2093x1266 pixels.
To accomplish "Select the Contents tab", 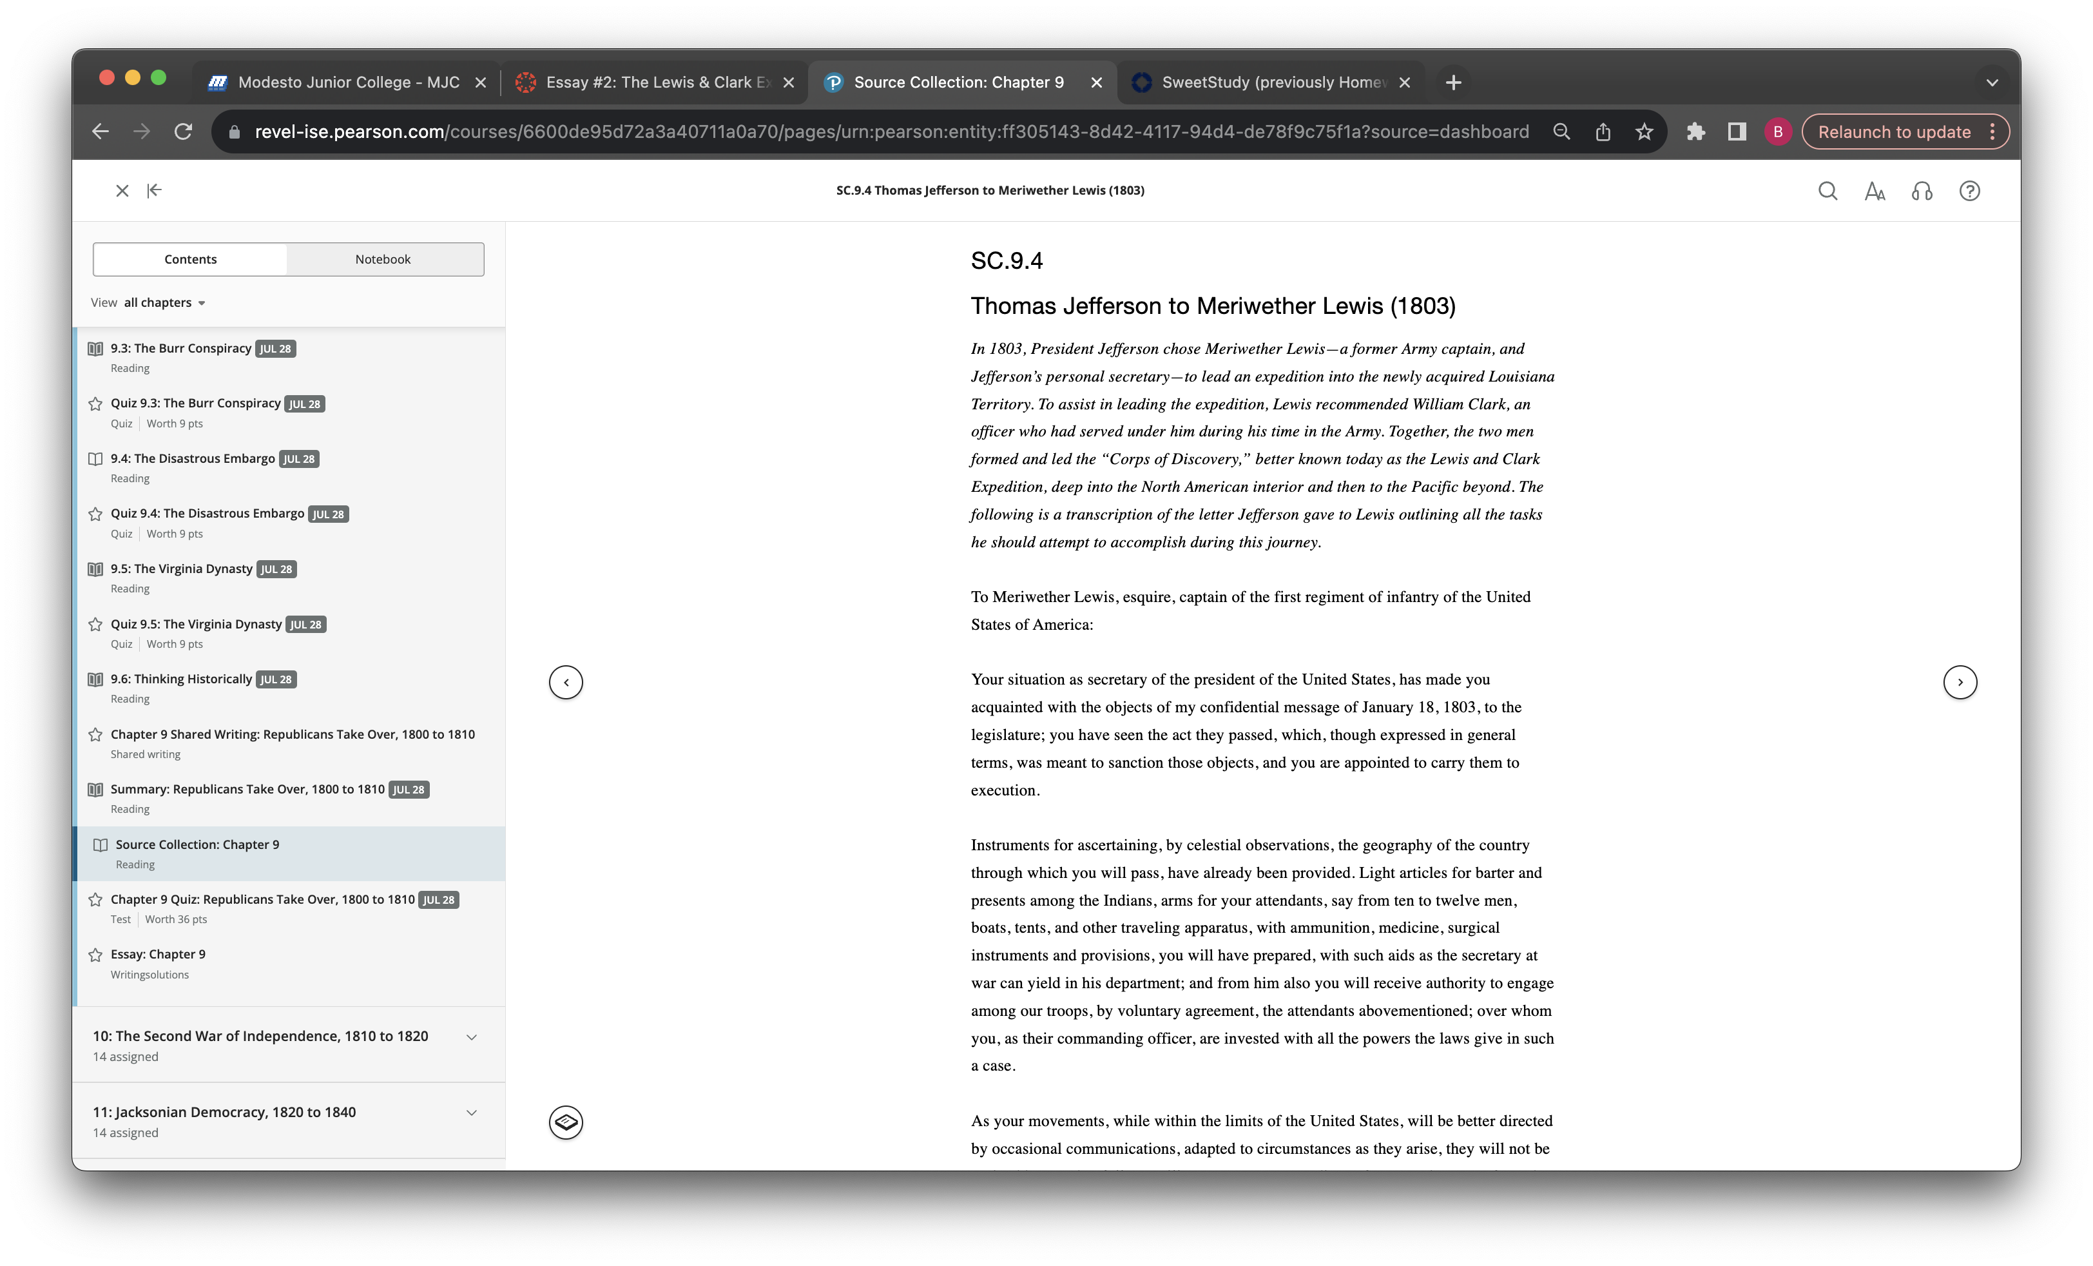I will click(x=190, y=259).
